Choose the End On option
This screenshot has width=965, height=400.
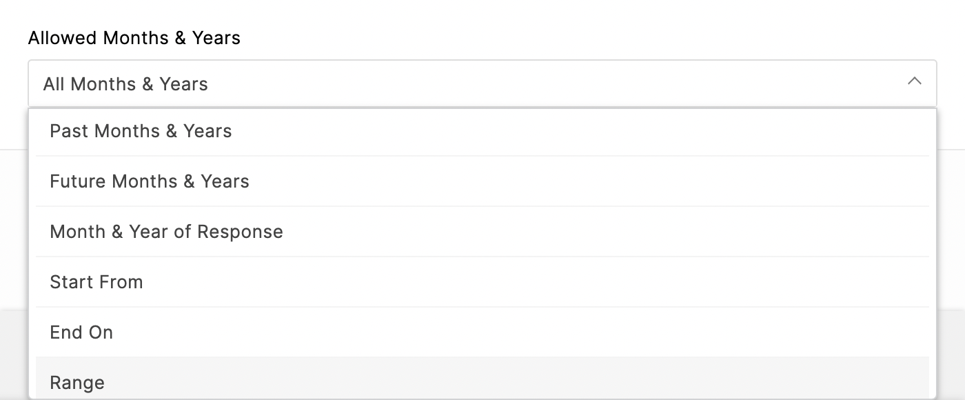point(81,332)
